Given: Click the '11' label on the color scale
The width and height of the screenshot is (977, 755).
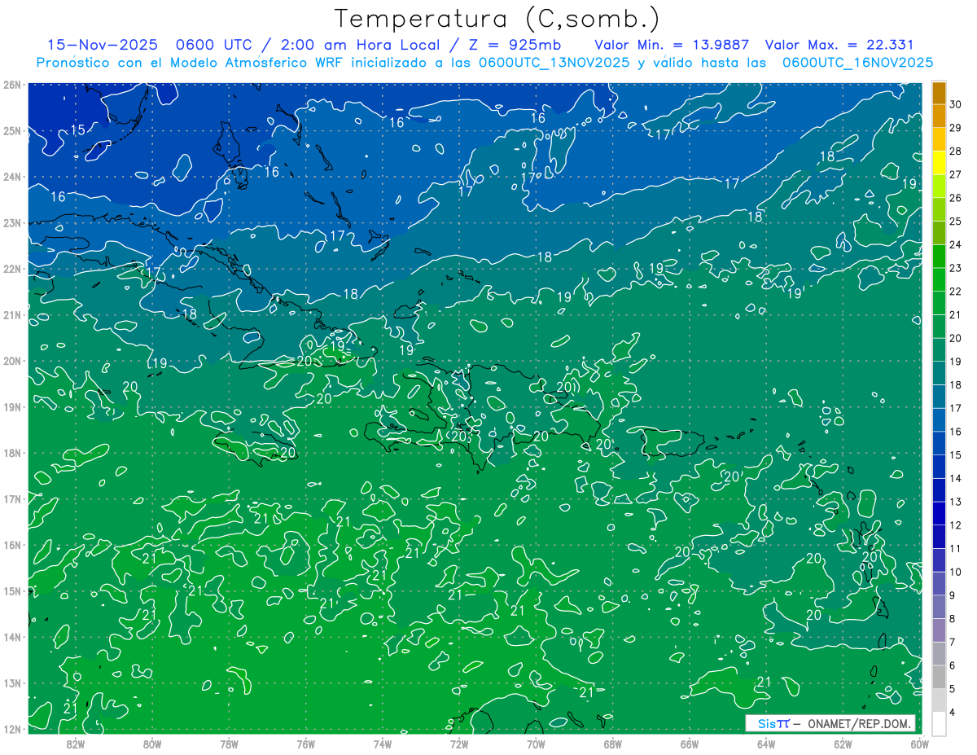Looking at the screenshot, I should pos(956,548).
